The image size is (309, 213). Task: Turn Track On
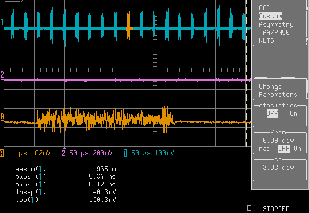(x=297, y=149)
